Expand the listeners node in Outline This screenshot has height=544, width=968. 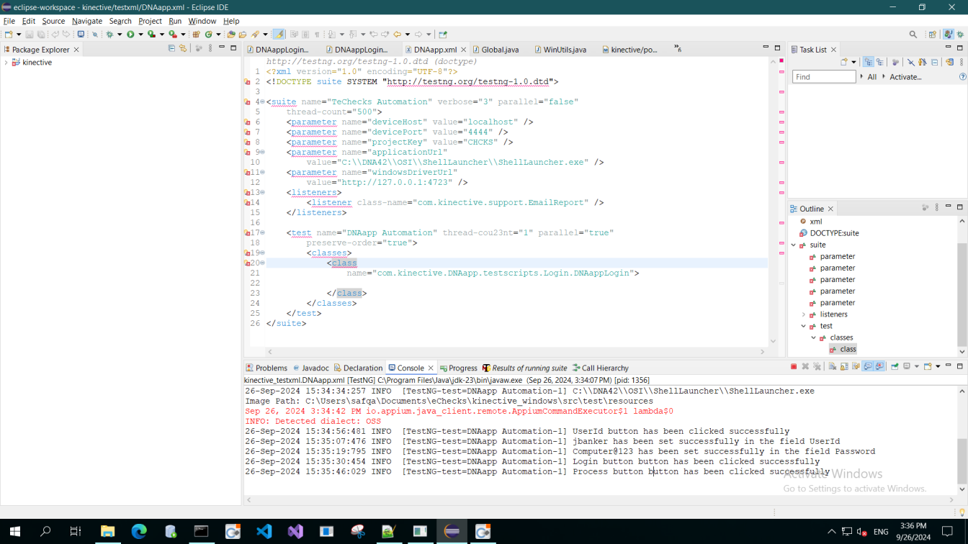click(804, 314)
